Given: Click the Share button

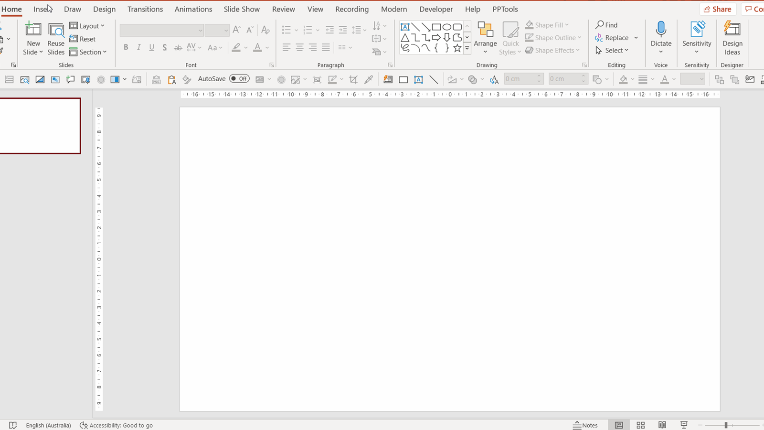Looking at the screenshot, I should point(718,9).
